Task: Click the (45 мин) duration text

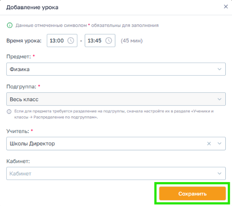Action: tap(132, 41)
